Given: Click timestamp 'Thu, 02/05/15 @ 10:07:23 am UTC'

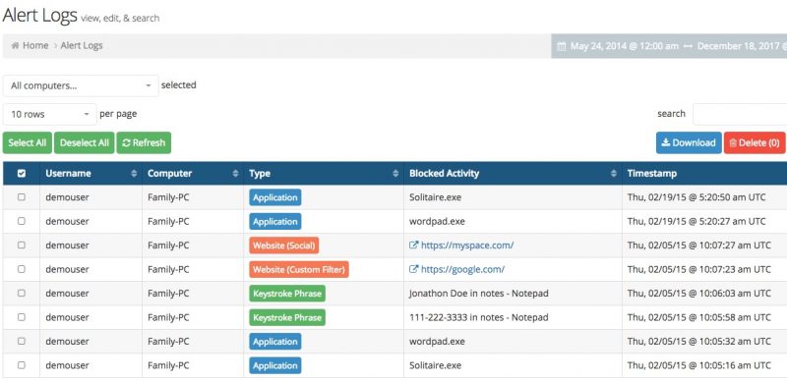Looking at the screenshot, I should click(699, 269).
